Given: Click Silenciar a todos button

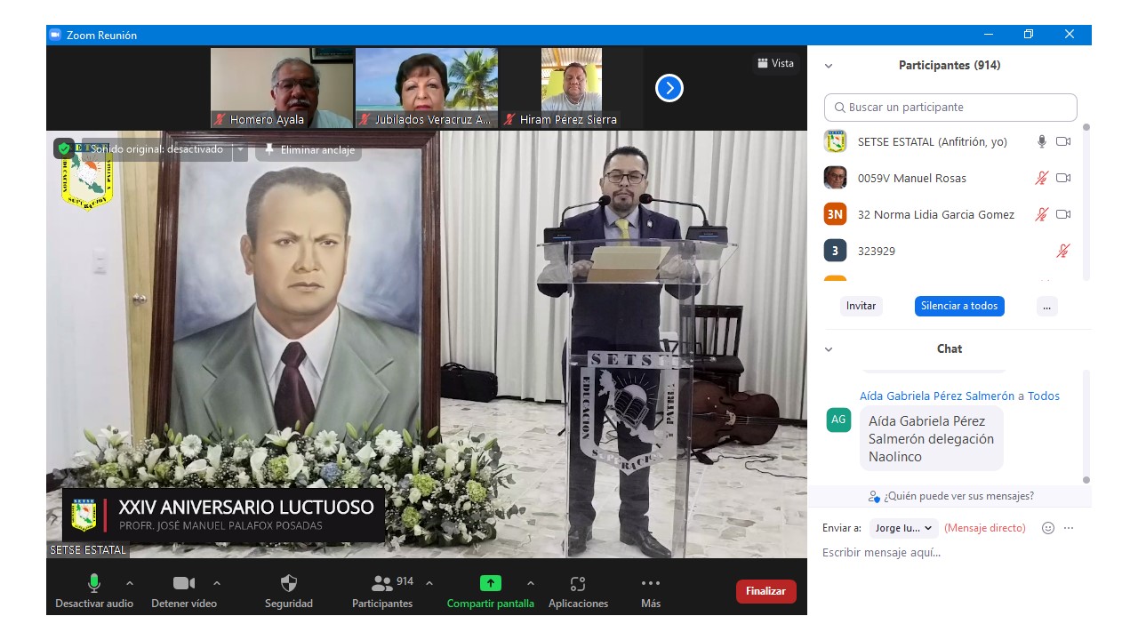Looking at the screenshot, I should (x=959, y=306).
